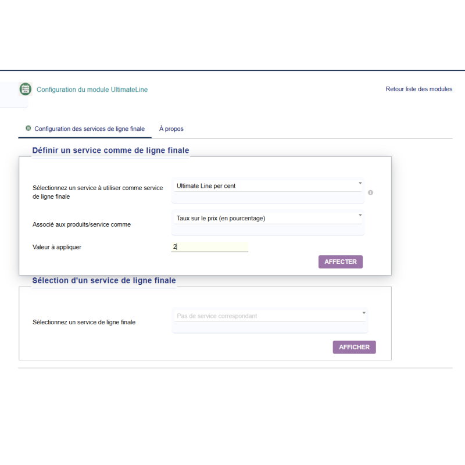Click the green UltimateLine module icon
This screenshot has height=465, width=465.
(x=26, y=90)
